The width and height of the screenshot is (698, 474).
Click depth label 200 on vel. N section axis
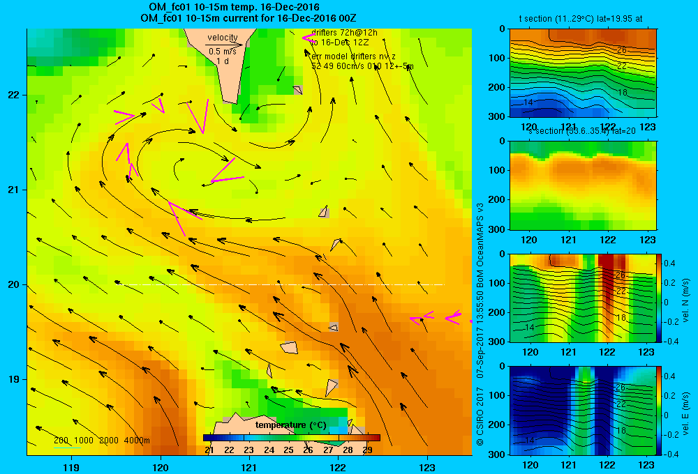point(498,312)
